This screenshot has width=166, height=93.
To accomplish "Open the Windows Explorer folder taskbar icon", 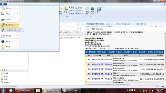I will coord(38,91).
